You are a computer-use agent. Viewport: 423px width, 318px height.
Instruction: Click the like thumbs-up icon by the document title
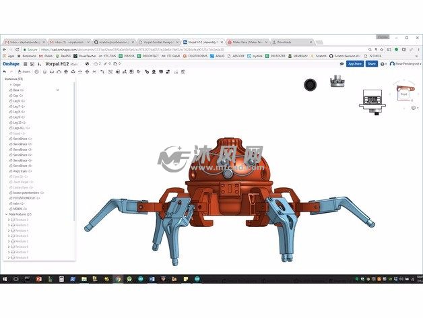click(94, 63)
